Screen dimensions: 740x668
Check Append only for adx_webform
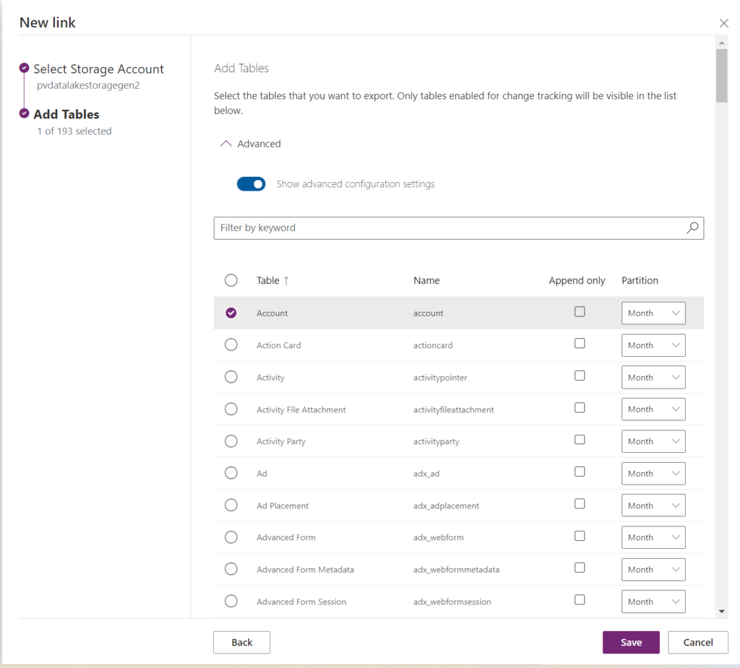[580, 536]
